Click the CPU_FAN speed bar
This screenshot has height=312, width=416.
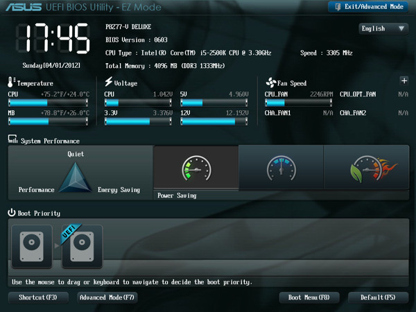tap(298, 103)
